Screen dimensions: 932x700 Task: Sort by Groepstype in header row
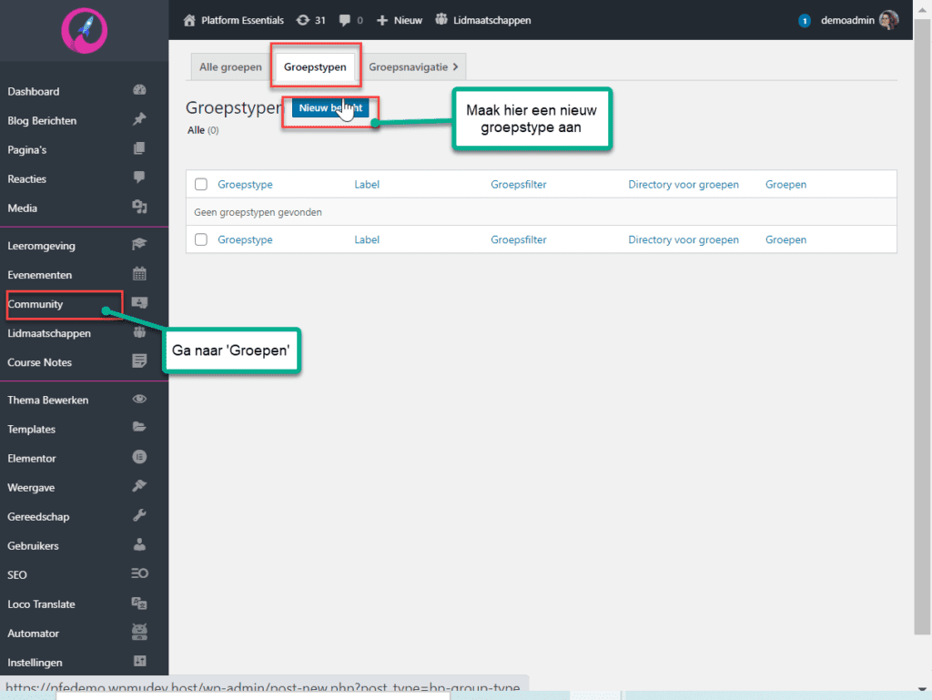[x=245, y=184]
